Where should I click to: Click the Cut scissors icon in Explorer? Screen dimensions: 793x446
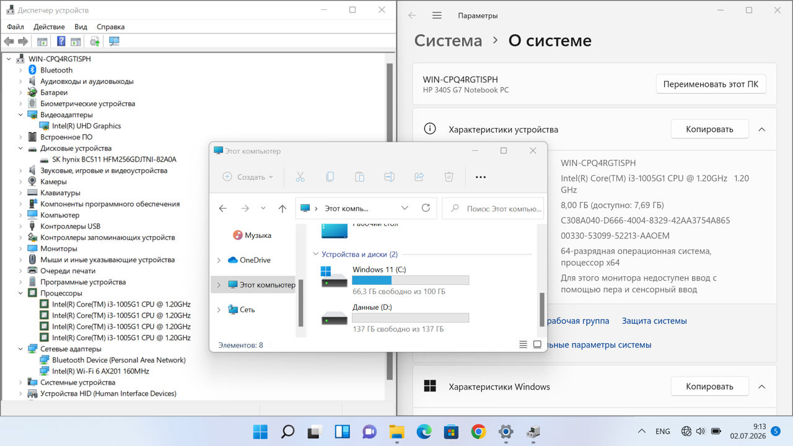300,177
